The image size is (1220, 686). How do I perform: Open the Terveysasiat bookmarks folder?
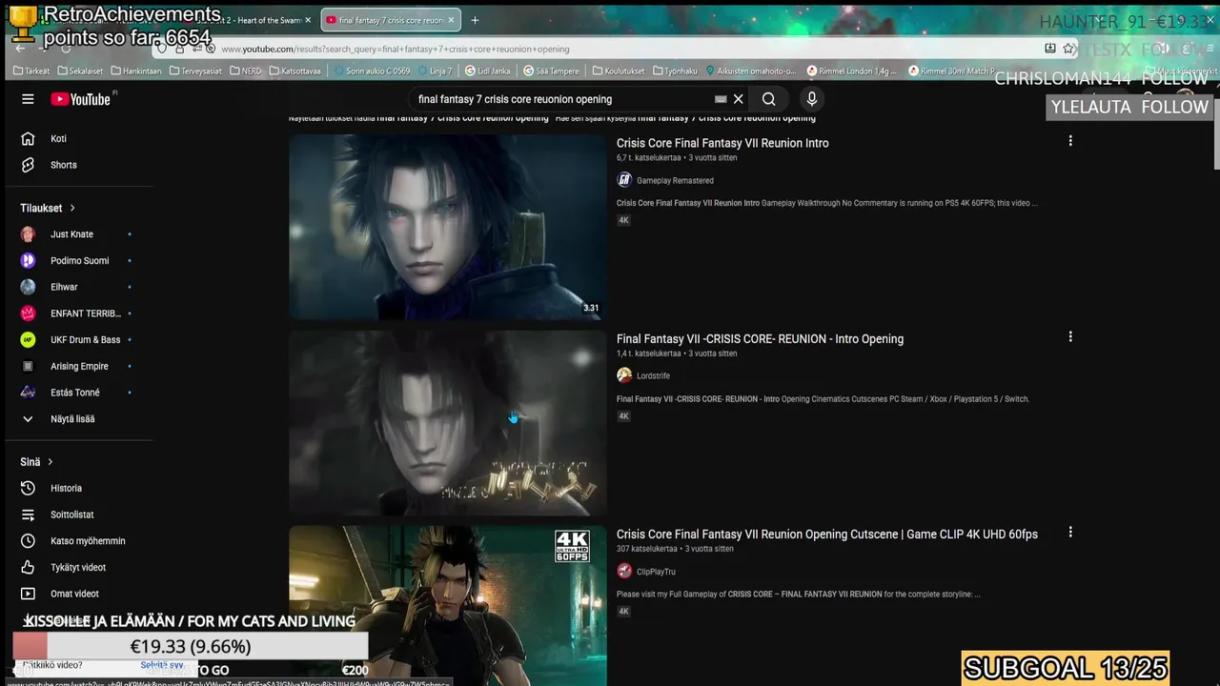pyautogui.click(x=193, y=71)
